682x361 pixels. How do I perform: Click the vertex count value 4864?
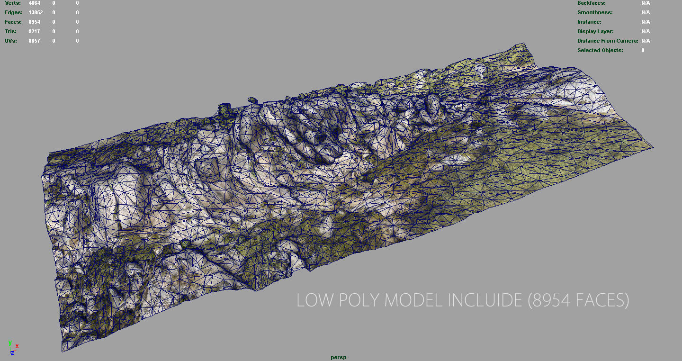pos(35,3)
